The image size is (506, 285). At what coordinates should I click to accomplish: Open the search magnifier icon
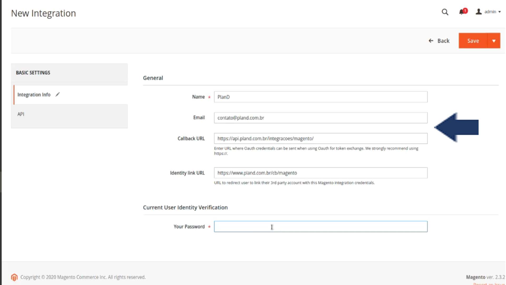445,12
